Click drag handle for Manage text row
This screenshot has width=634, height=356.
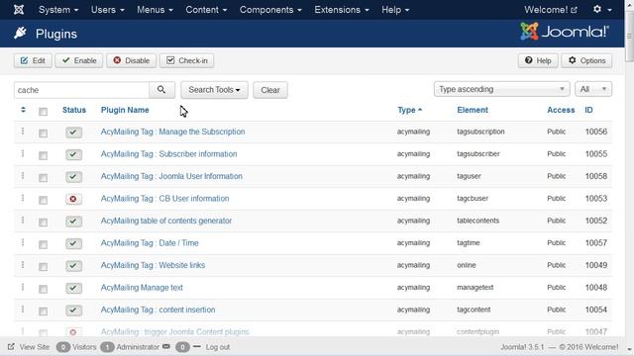click(23, 287)
